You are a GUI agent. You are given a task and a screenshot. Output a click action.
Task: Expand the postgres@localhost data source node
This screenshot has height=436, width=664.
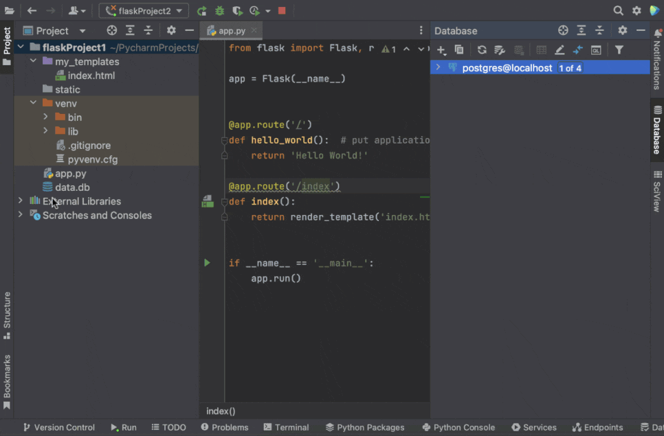click(438, 67)
